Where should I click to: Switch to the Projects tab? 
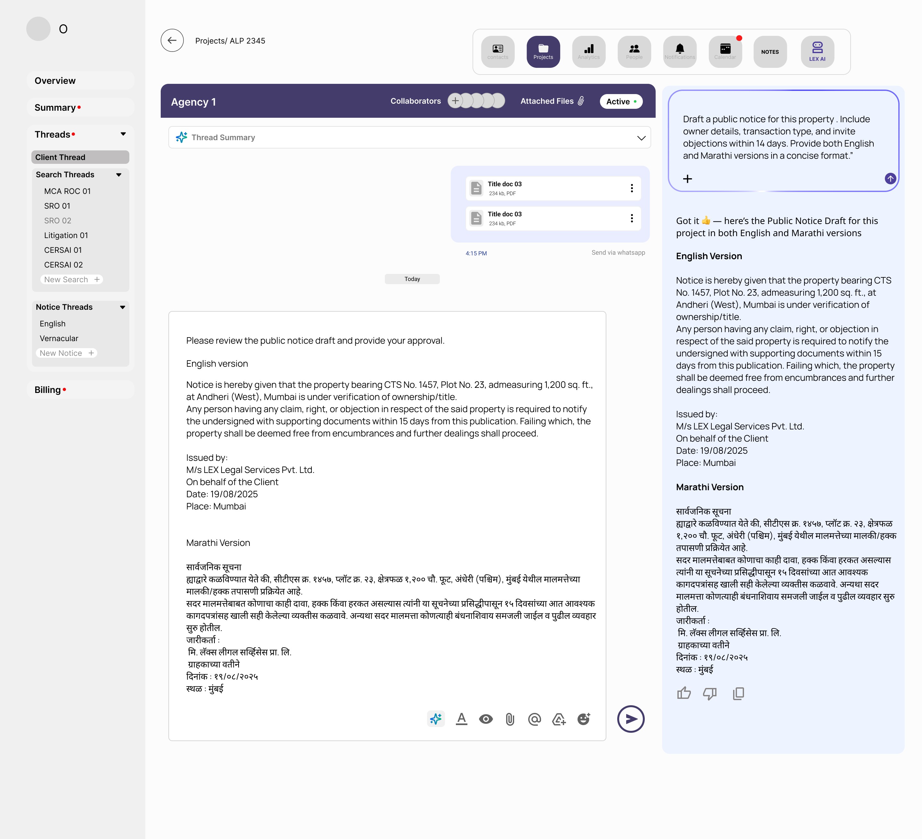click(543, 51)
